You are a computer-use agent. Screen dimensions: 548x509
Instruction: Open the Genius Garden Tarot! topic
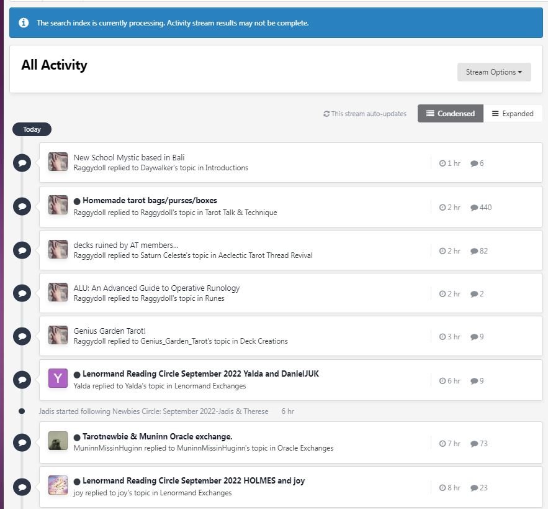pos(109,331)
